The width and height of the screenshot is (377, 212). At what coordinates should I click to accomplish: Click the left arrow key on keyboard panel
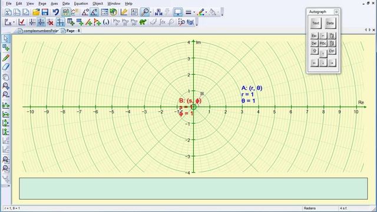coord(314,63)
